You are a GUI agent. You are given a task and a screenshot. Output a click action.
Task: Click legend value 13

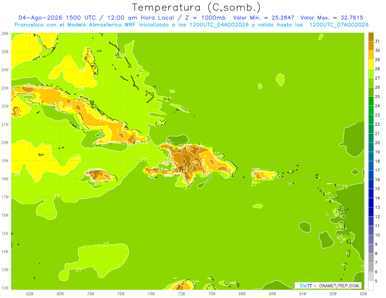point(377,207)
